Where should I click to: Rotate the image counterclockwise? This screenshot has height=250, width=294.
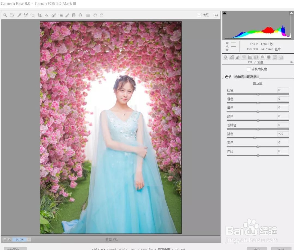coord(95,15)
